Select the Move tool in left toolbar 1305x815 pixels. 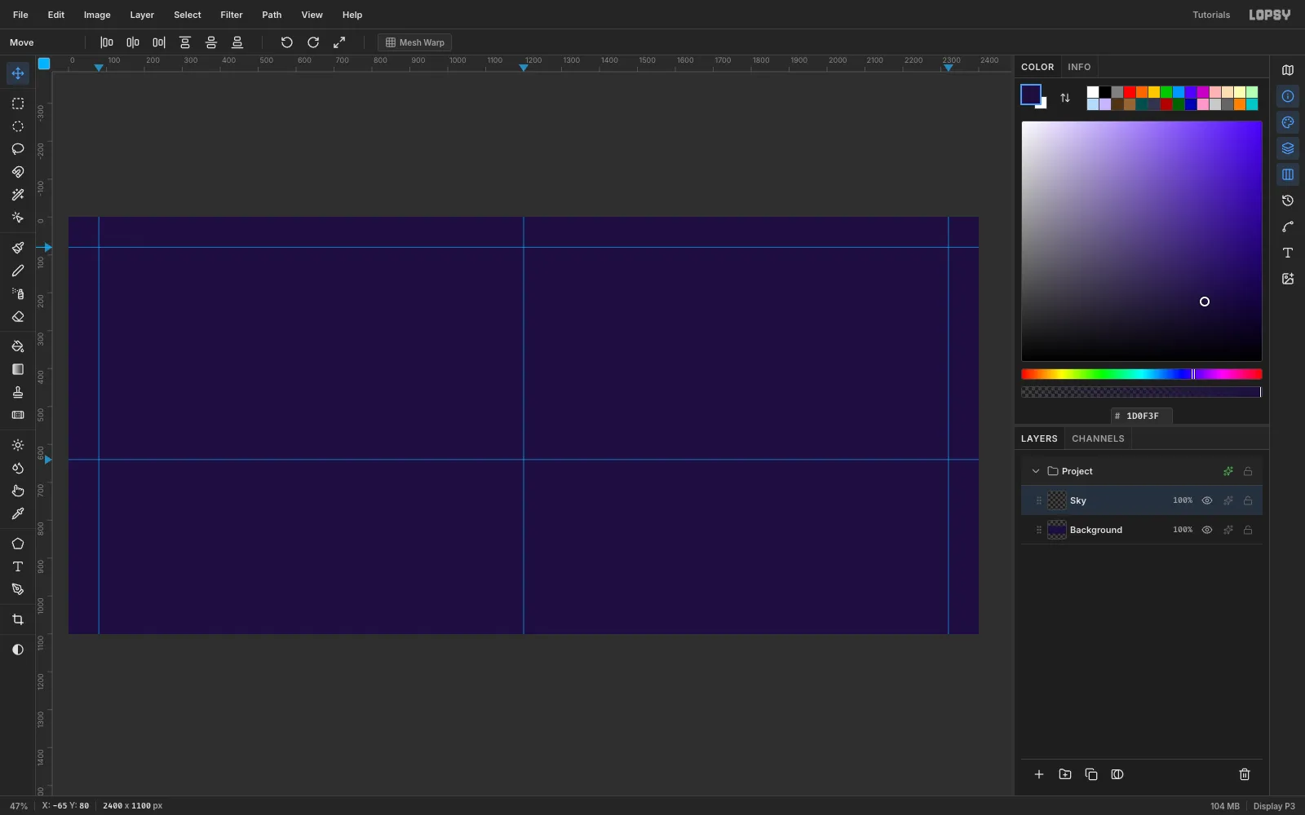[x=18, y=73]
